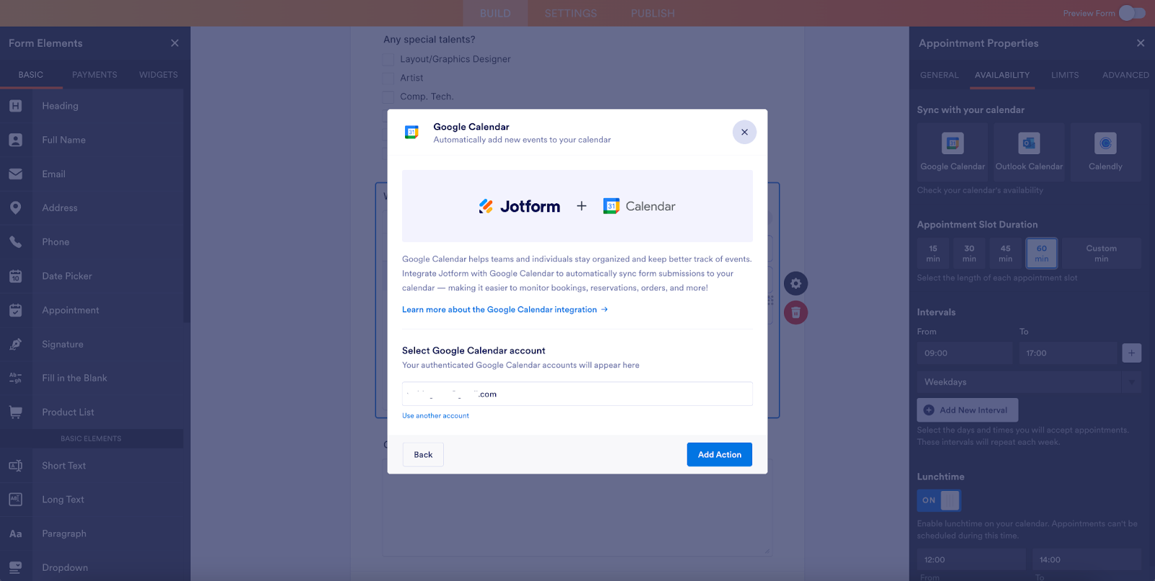The image size is (1155, 581).
Task: Open the PAYMENTS elements tab
Action: coord(95,75)
